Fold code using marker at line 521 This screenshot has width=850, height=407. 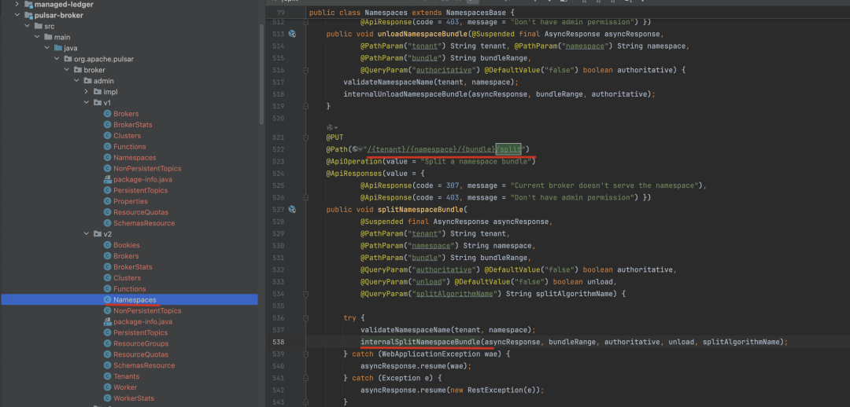[x=305, y=137]
